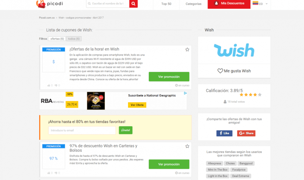Filter by ofertas (6)
This screenshot has height=180, width=304.
point(57,39)
